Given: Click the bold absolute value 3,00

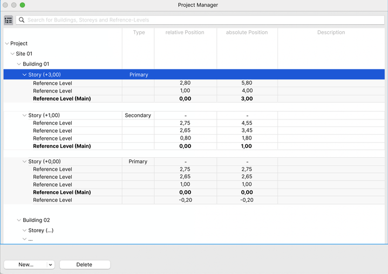Looking at the screenshot, I should pyautogui.click(x=247, y=99).
